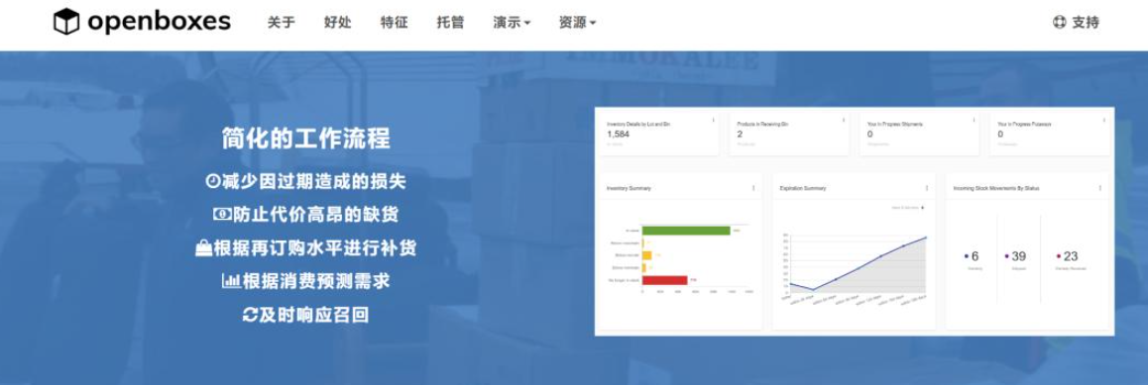
Task: Select the 托管 navigation item
Action: click(x=450, y=23)
